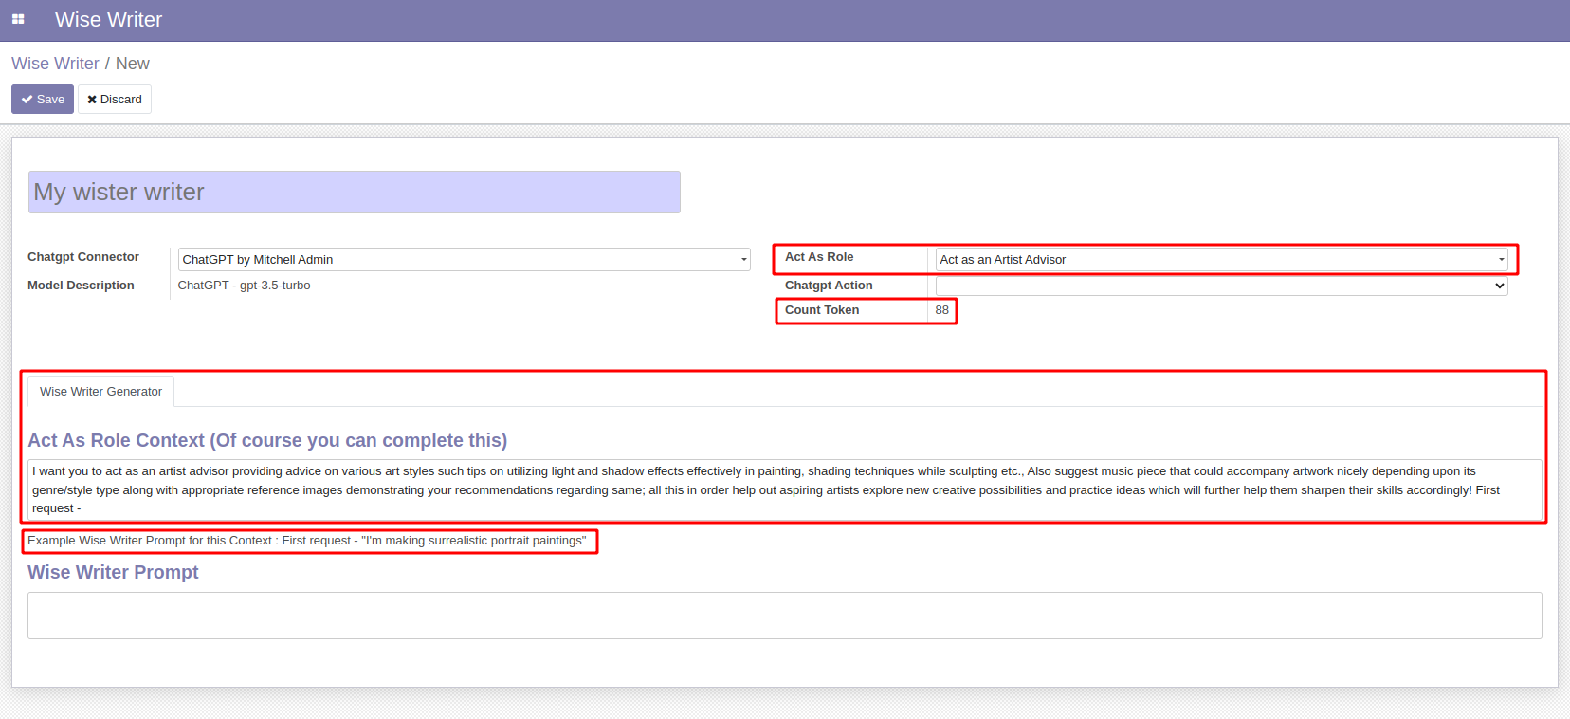The image size is (1570, 719).
Task: Click the Act As Role label
Action: pos(819,257)
